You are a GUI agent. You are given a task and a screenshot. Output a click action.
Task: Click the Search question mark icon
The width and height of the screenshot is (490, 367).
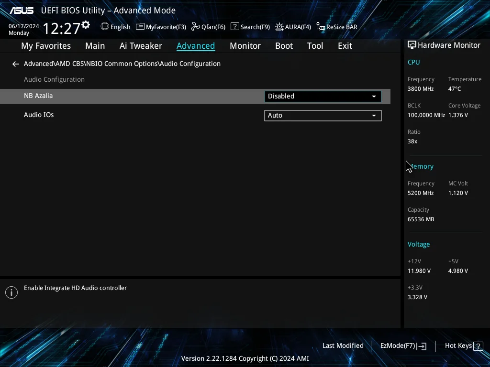[234, 27]
